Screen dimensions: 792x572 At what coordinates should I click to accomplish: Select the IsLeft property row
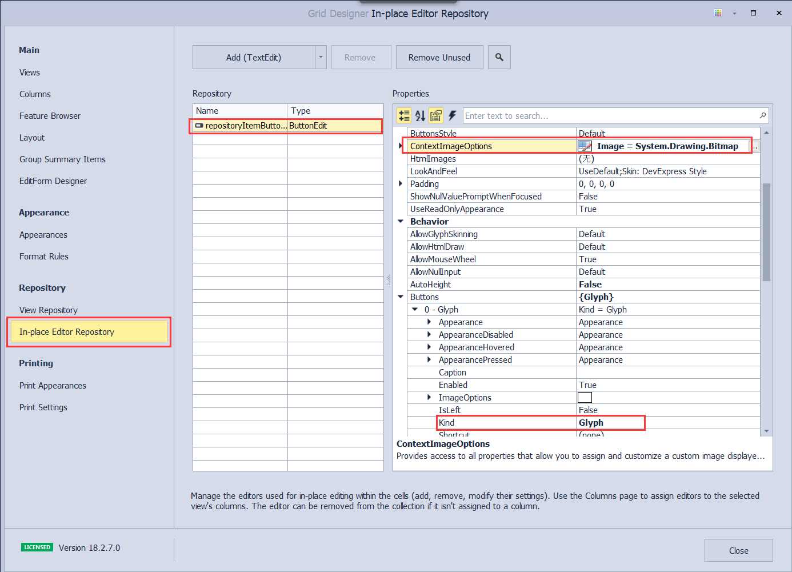click(583, 410)
